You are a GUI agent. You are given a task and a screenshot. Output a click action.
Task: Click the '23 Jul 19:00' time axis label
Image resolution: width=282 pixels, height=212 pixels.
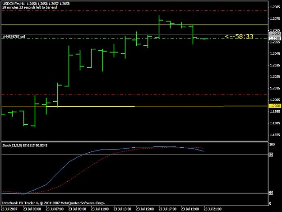pos(190,209)
